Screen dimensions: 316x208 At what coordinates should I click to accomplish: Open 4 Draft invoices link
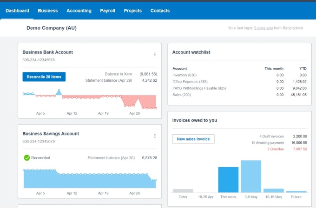pos(271,136)
